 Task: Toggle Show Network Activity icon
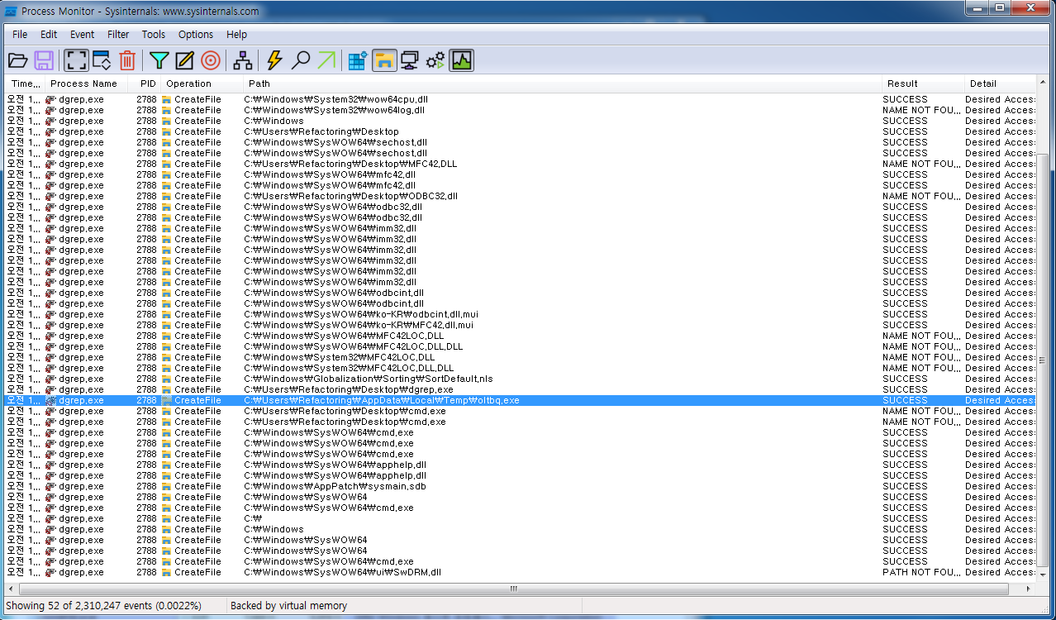pyautogui.click(x=410, y=60)
